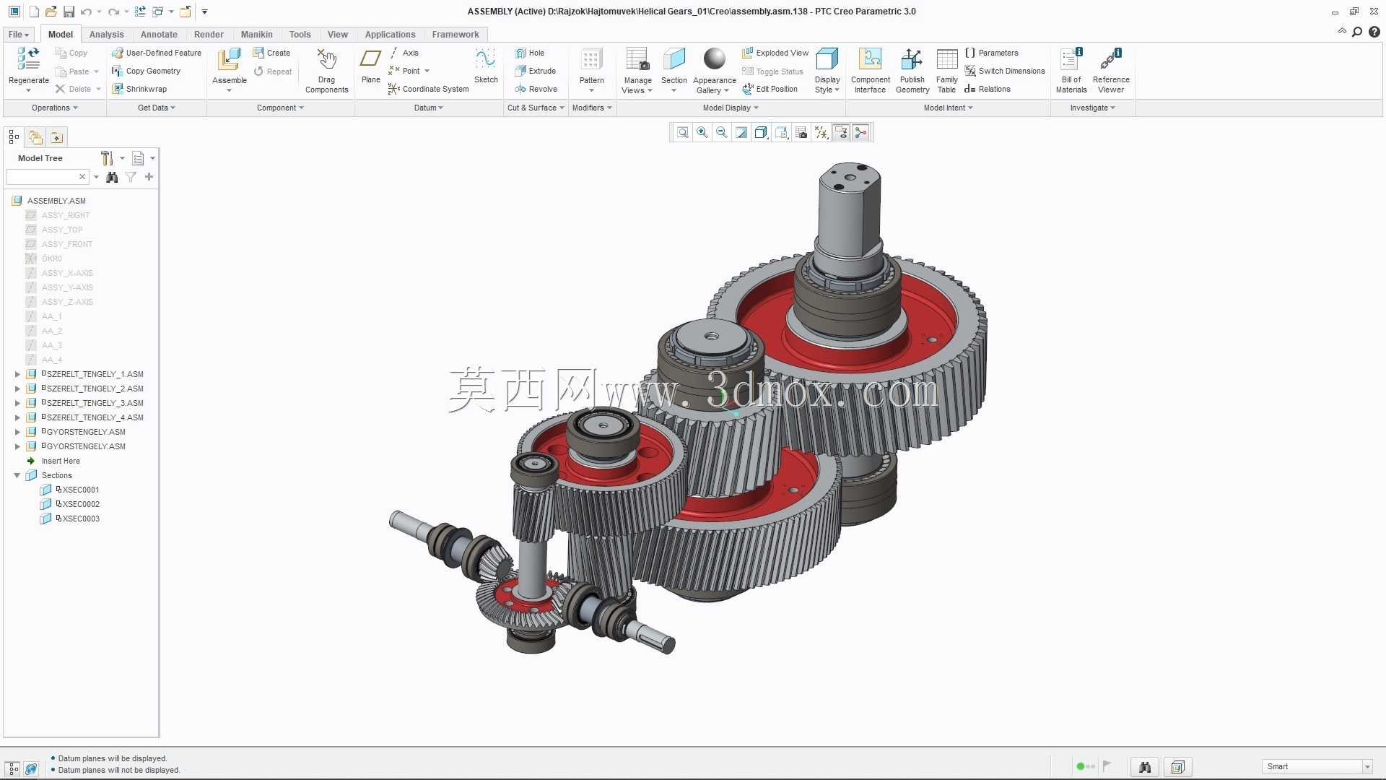Click the Section tool icon

tap(674, 59)
